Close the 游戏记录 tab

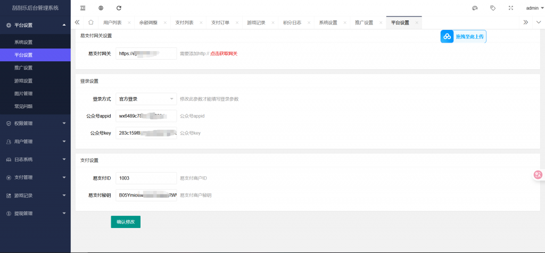coord(273,22)
